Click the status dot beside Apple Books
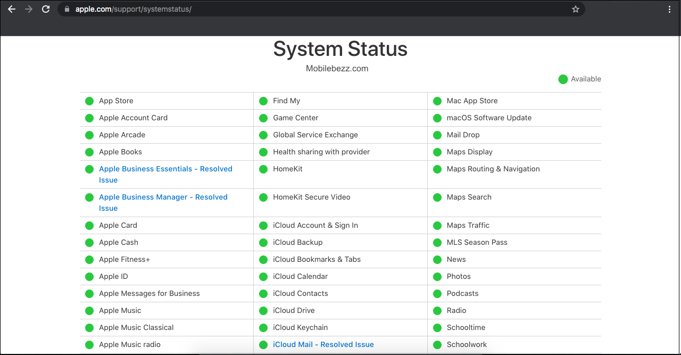Viewport: 681px width, 355px height. tap(89, 152)
